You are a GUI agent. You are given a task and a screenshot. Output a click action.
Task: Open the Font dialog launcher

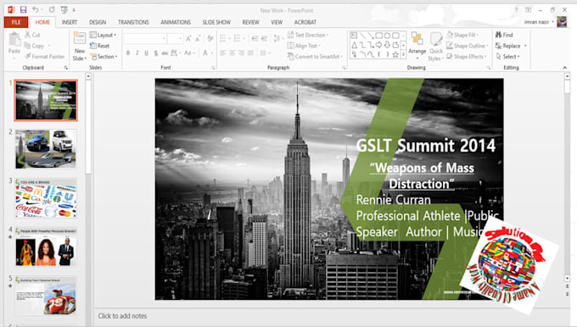(214, 68)
